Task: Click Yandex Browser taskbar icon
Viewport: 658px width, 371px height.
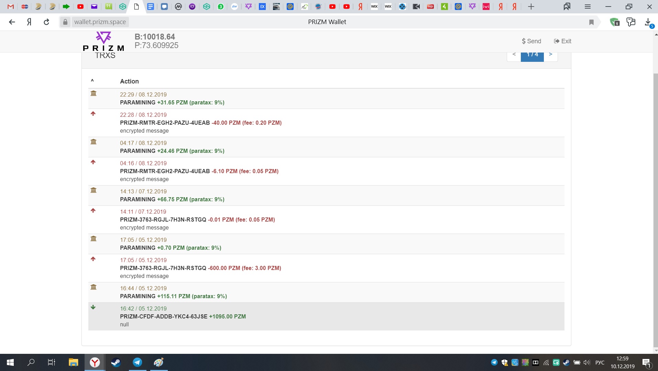Action: coord(95,362)
